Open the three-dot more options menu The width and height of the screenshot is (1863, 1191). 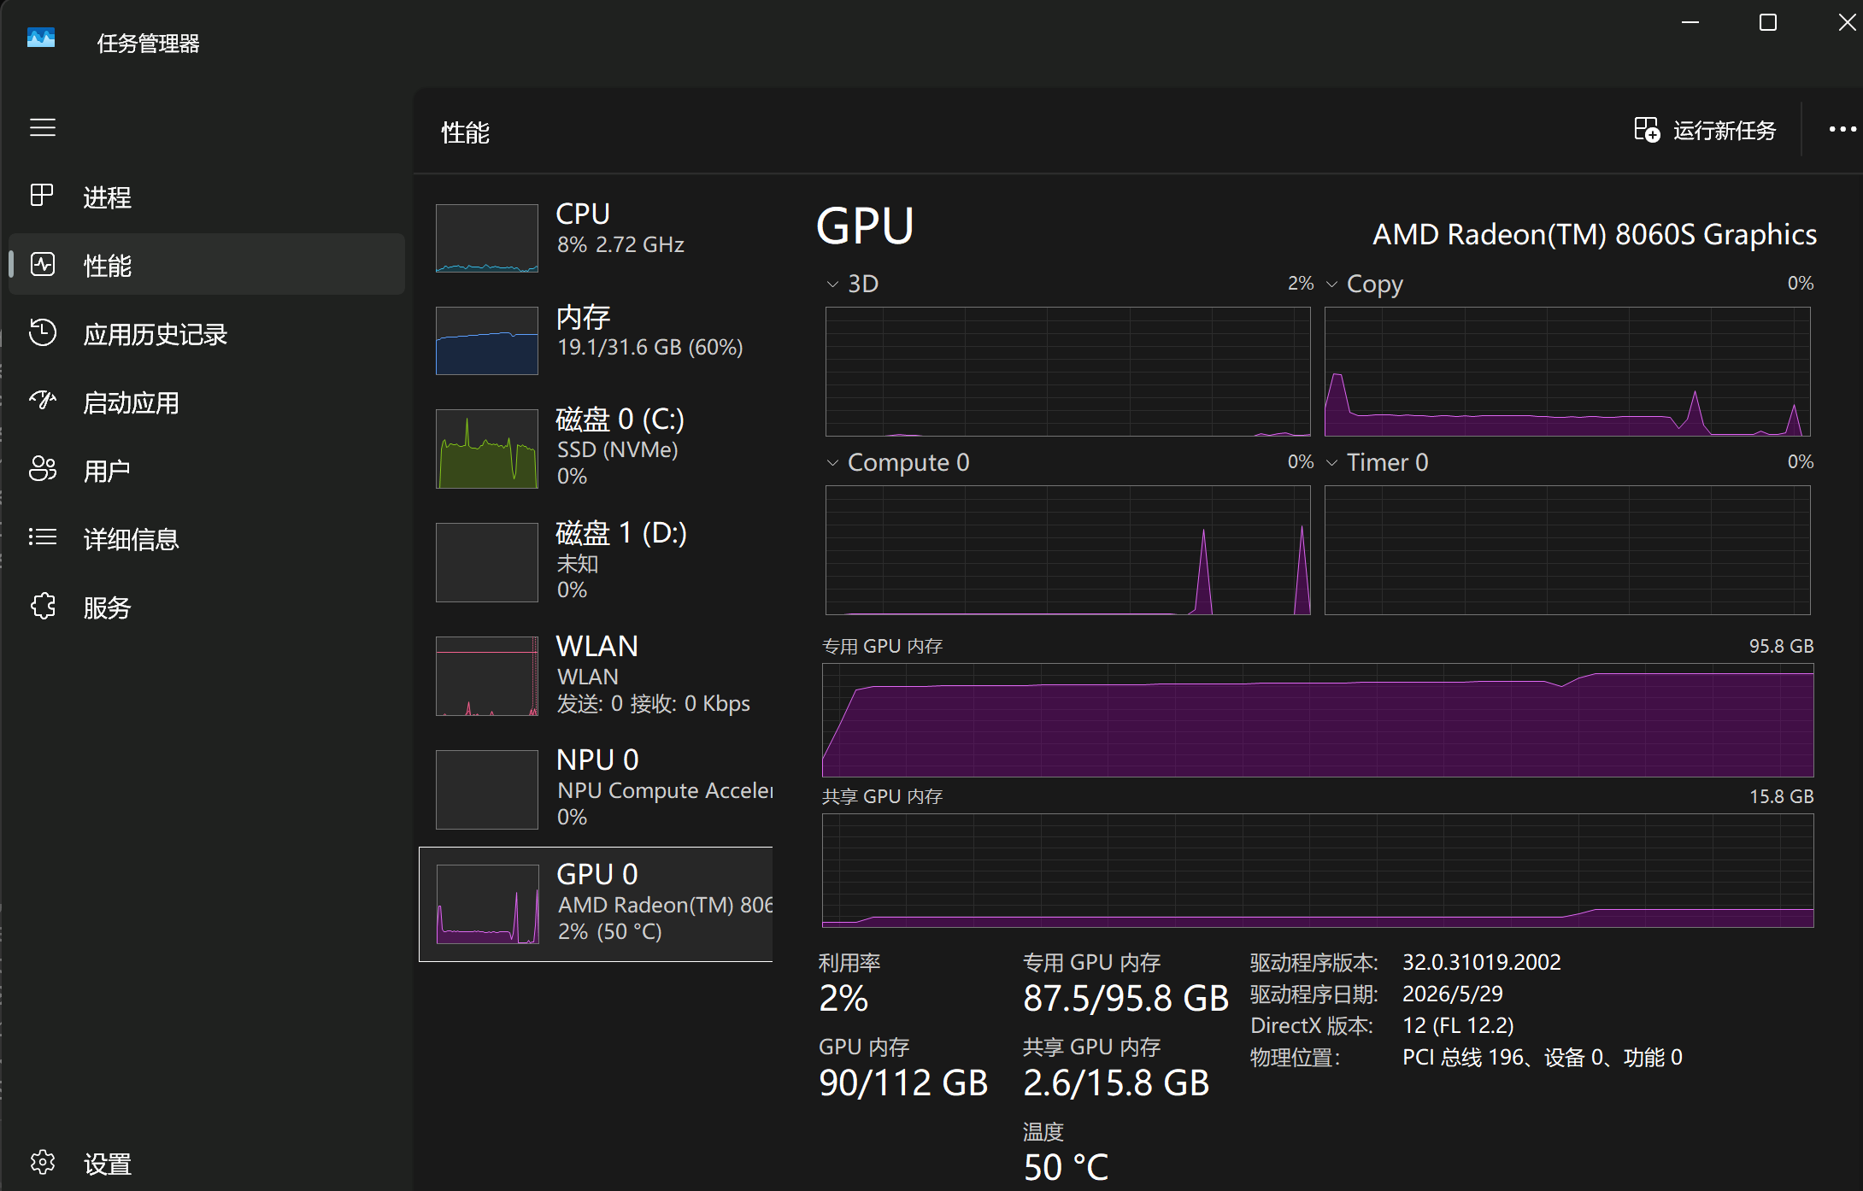click(x=1842, y=130)
